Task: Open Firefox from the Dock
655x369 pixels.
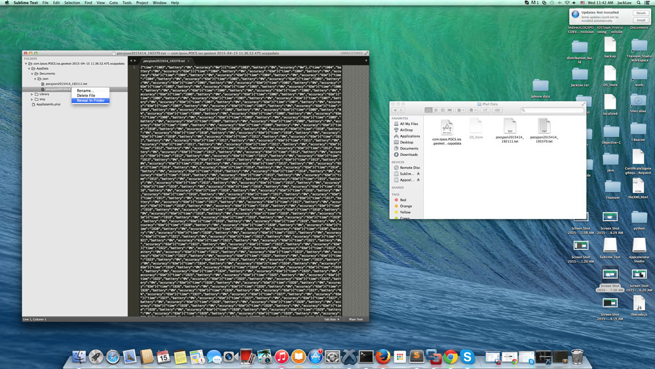Action: [x=383, y=357]
